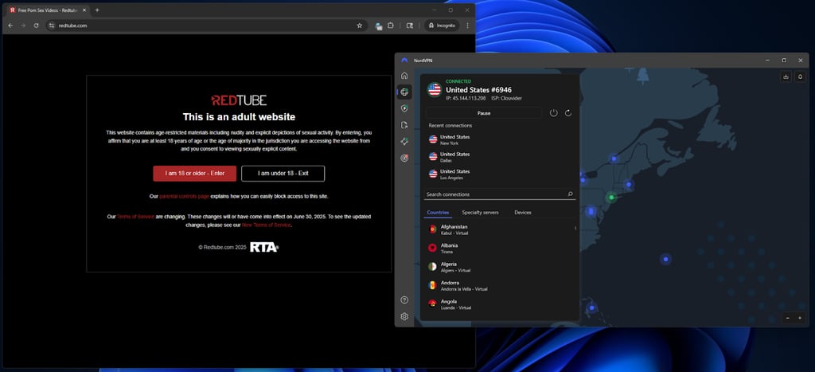
Task: Bookmark this page with the star icon
Action: pyautogui.click(x=359, y=25)
